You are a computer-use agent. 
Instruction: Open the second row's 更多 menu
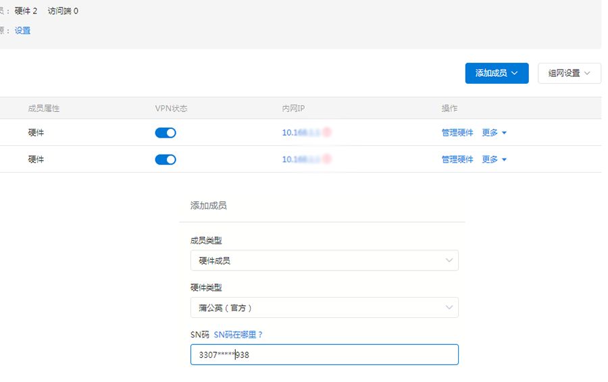(490, 160)
